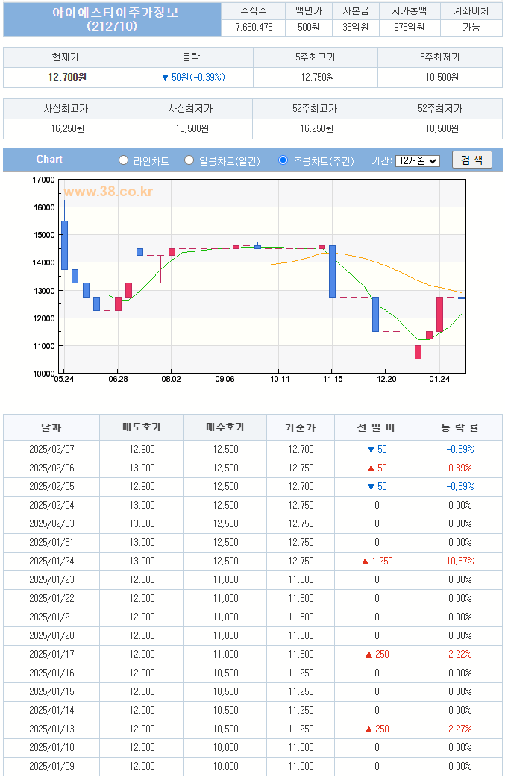Click the 2.27% change rate value
Screen dimensions: 505x780
pos(460,729)
